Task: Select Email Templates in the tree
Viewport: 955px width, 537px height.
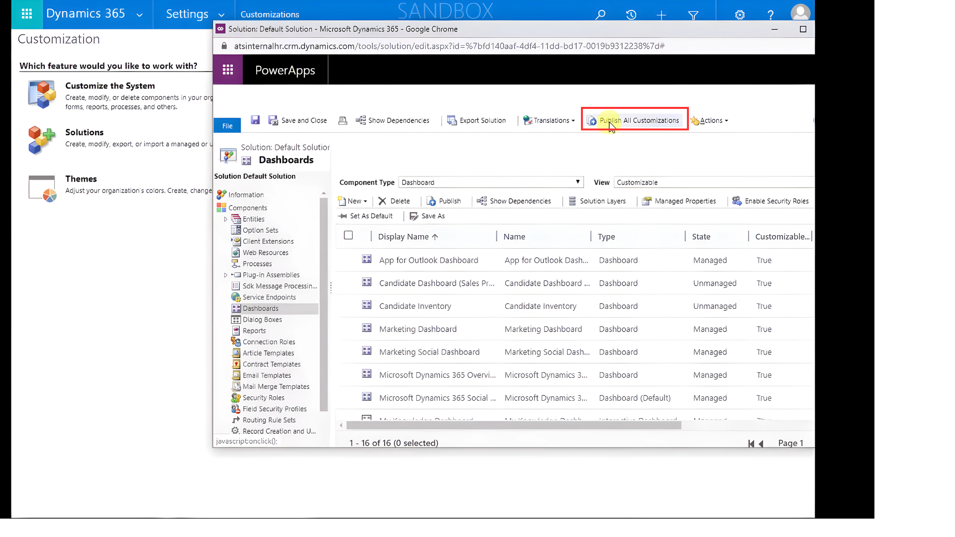Action: (267, 375)
